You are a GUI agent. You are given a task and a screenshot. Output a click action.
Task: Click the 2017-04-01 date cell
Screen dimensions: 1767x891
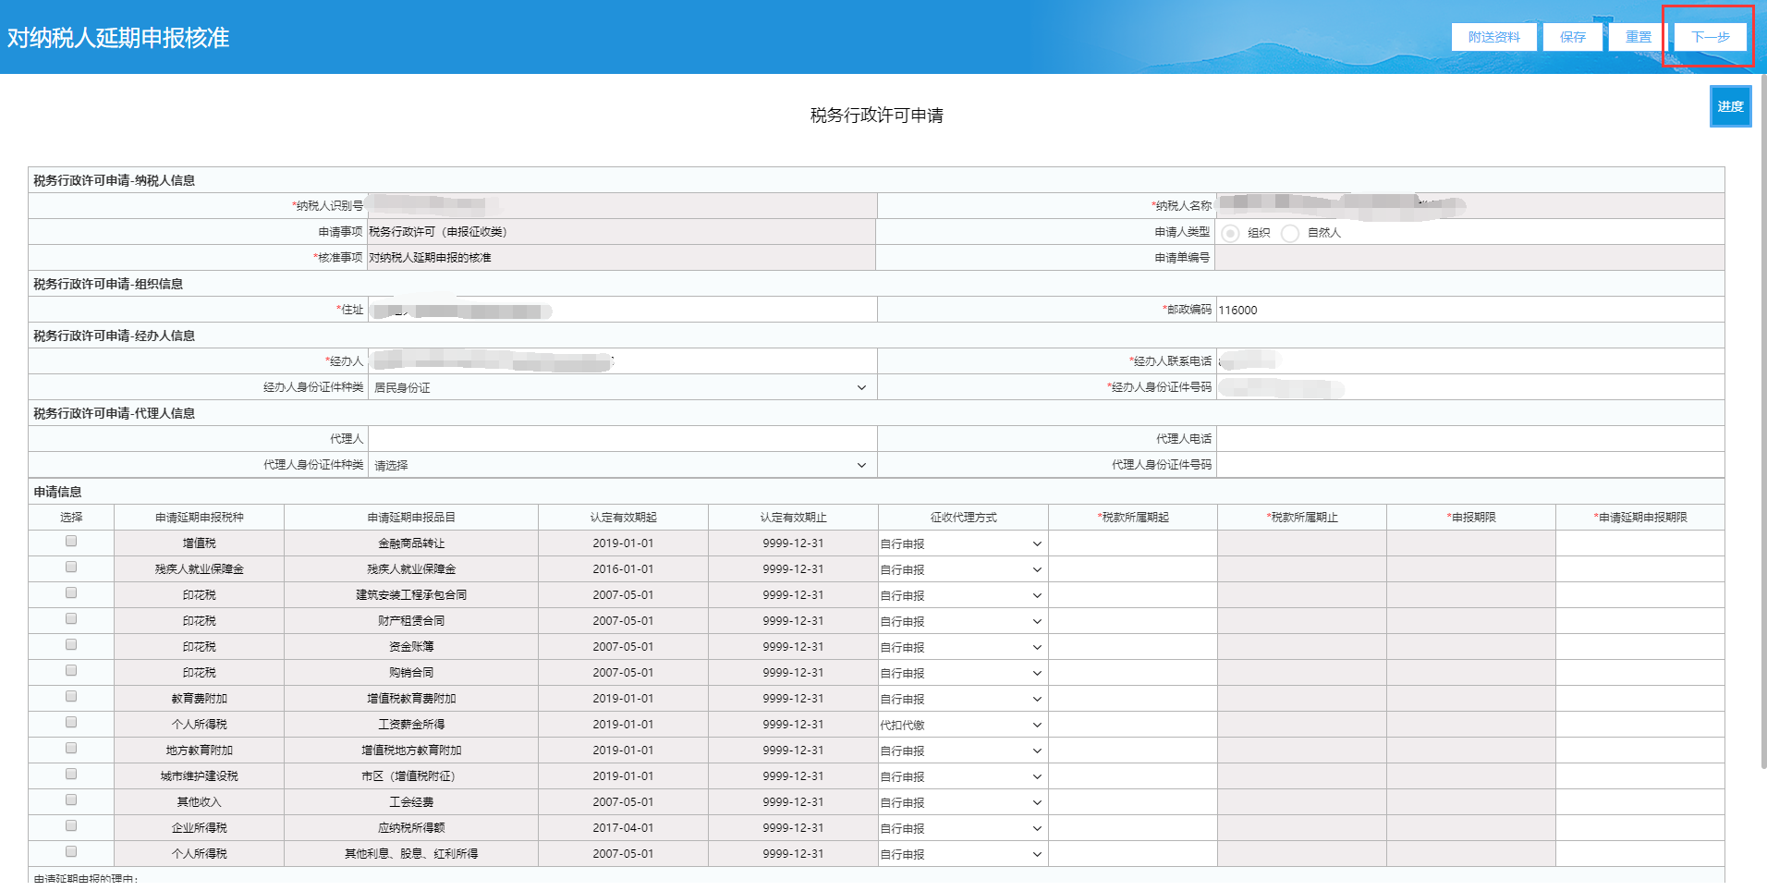(x=623, y=828)
